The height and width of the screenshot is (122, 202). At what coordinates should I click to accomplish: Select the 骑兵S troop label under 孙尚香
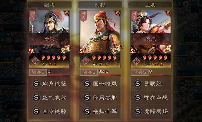pos(139,72)
